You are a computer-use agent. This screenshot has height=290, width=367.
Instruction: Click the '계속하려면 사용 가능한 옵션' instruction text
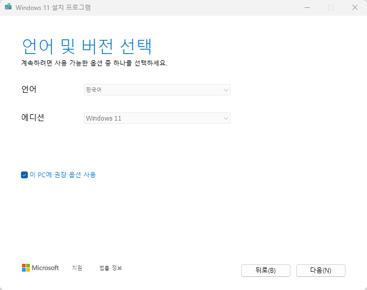coord(94,63)
